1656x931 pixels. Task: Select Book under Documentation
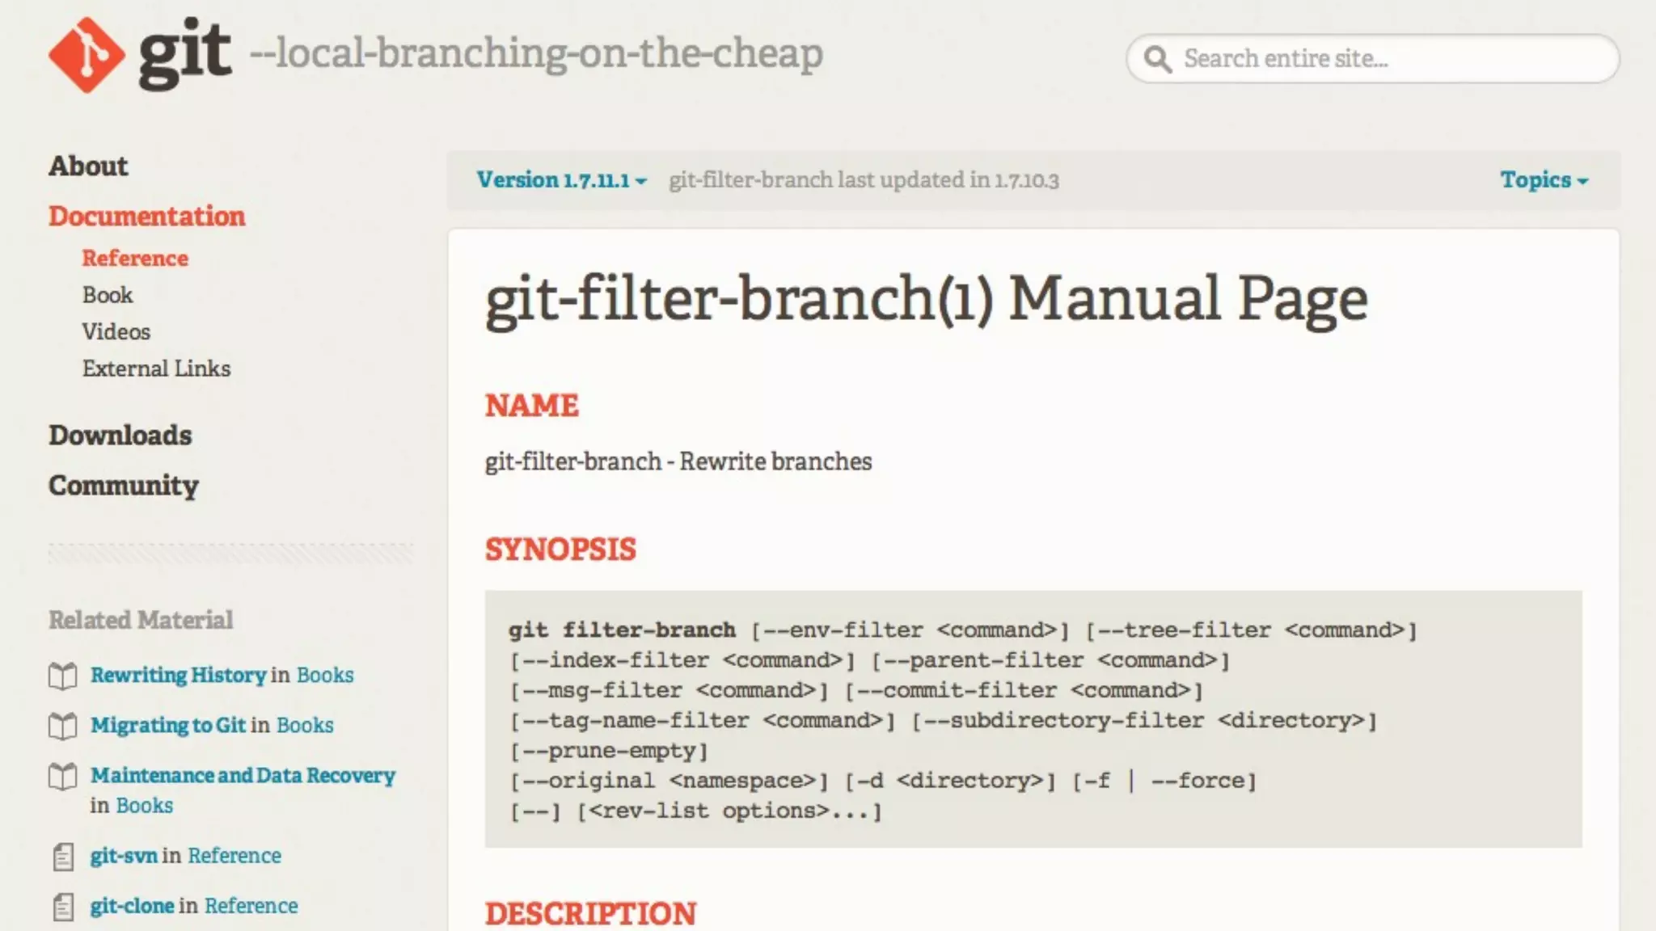(107, 295)
